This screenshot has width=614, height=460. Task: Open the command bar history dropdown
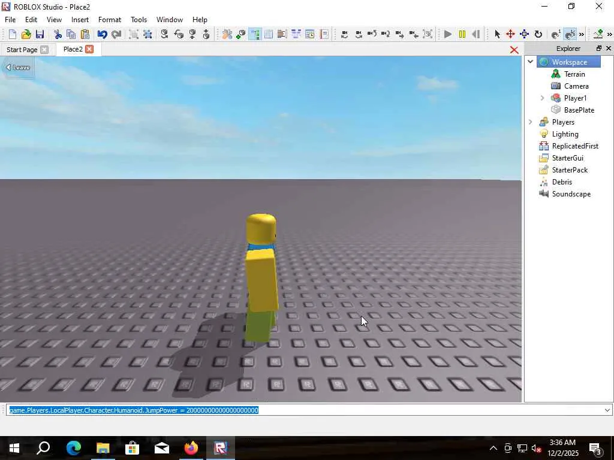607,410
